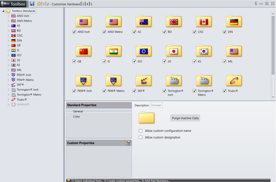Click the Save icon in the toolbar
Viewport: 276px width, 182px height.
pos(32,4)
